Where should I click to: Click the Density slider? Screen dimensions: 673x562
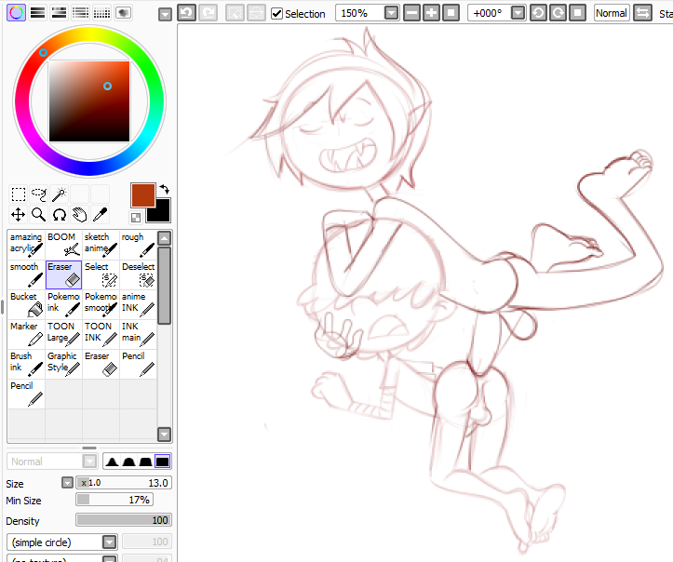[123, 520]
